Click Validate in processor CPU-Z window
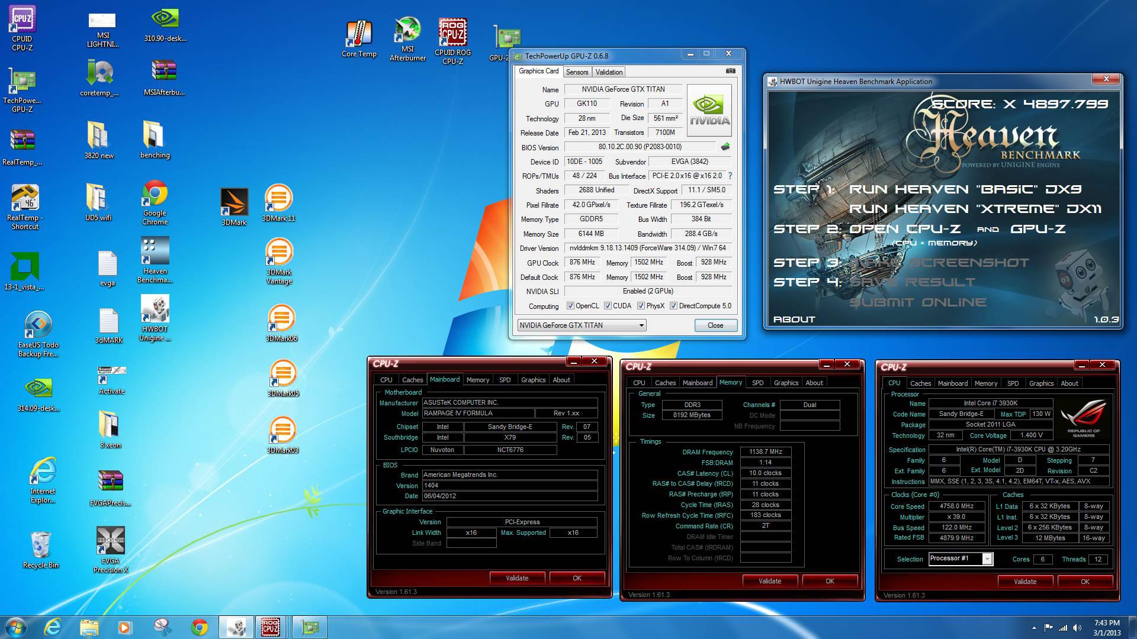 point(1025,582)
